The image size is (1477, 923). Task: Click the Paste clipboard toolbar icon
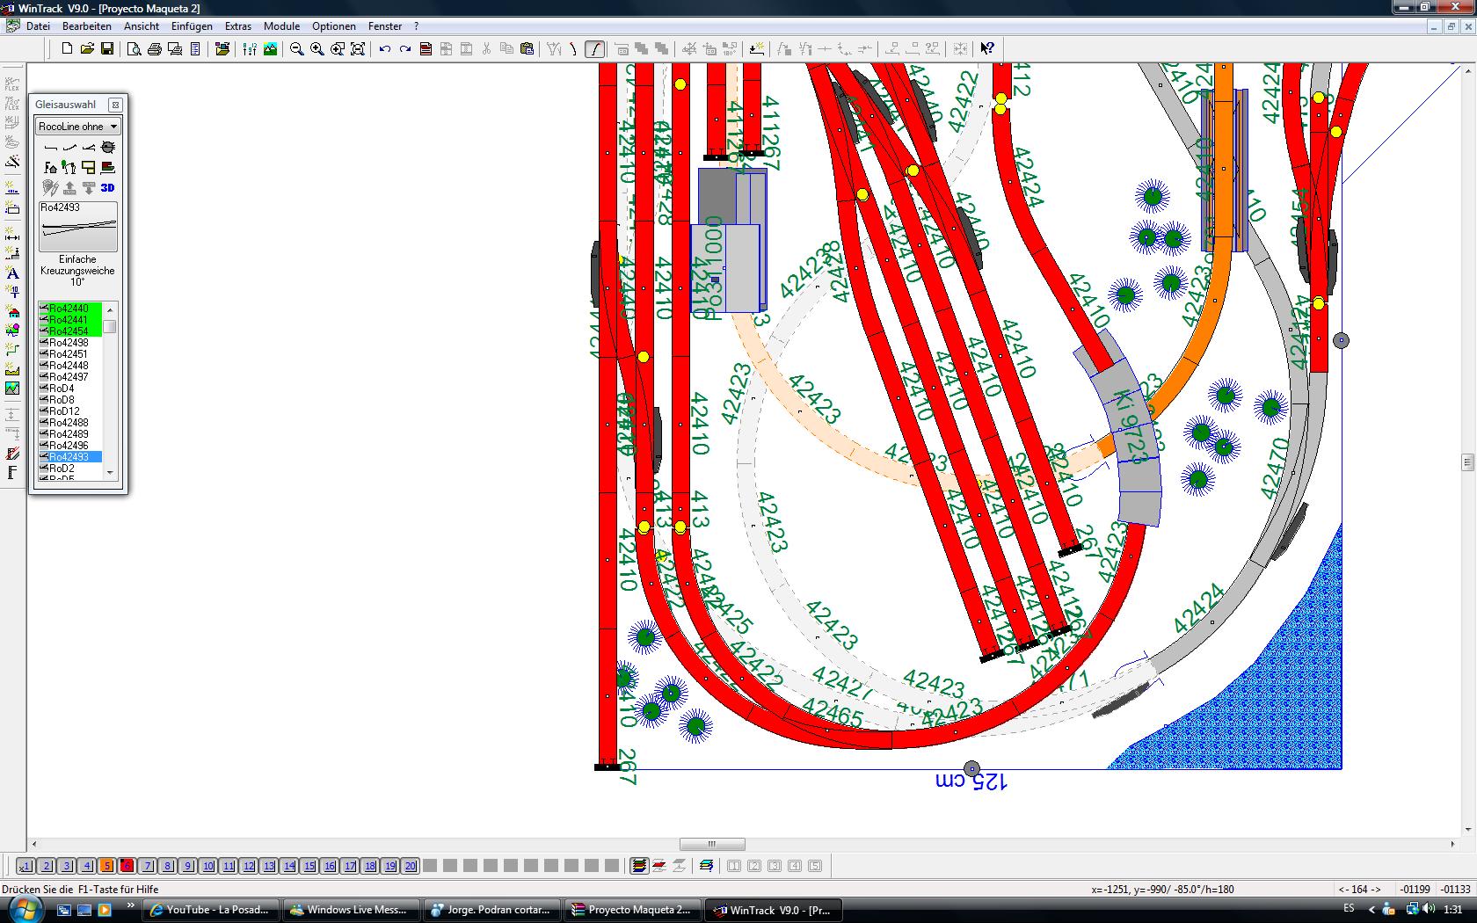[x=527, y=49]
